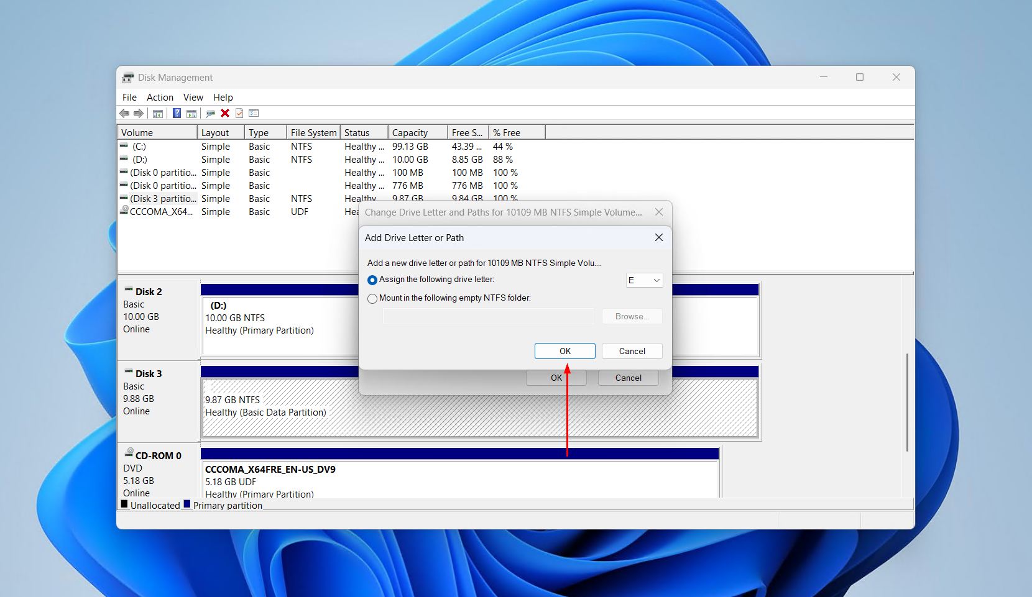Open Help via the blue question-mark icon
Image resolution: width=1032 pixels, height=597 pixels.
pos(177,113)
